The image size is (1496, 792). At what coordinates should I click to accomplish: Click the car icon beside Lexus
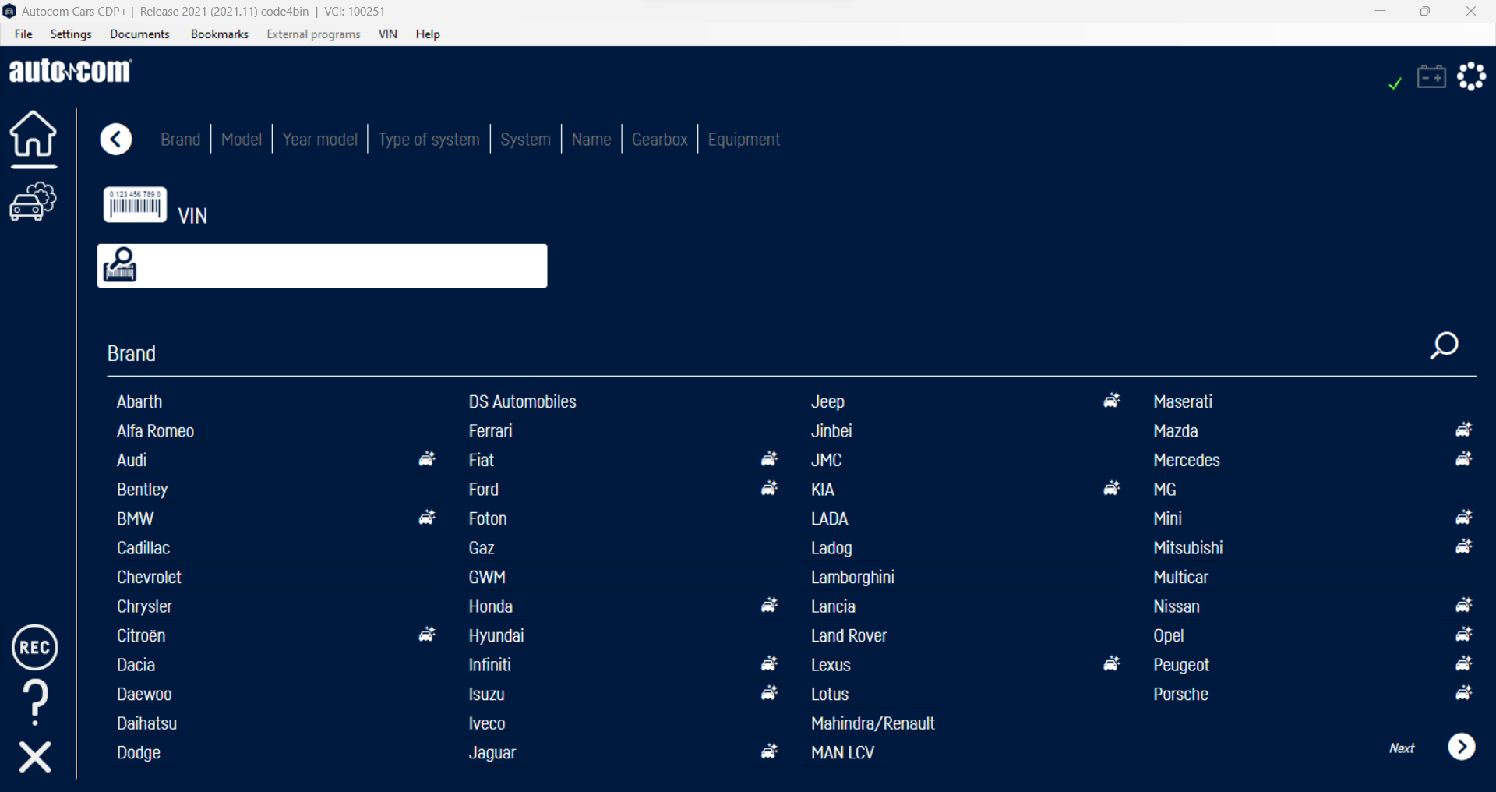[1112, 664]
